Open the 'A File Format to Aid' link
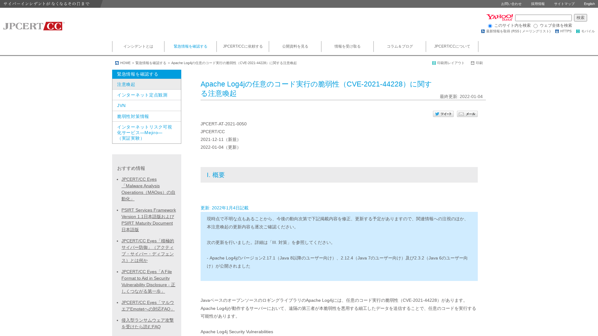 tap(148, 282)
